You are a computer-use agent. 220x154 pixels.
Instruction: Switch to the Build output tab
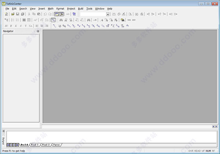25,145
